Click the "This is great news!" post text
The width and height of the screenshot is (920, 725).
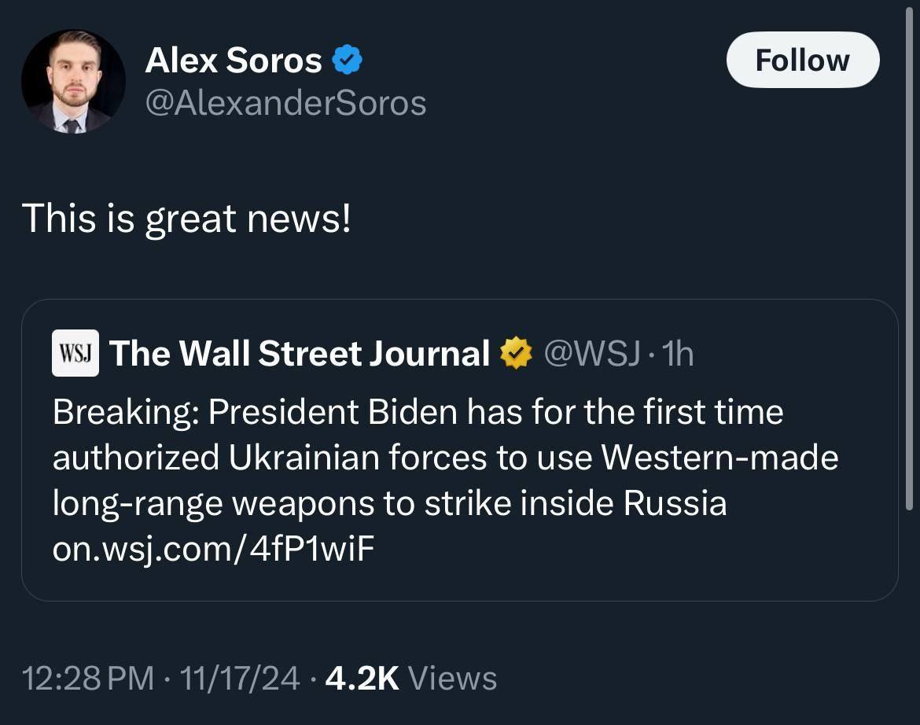point(187,218)
